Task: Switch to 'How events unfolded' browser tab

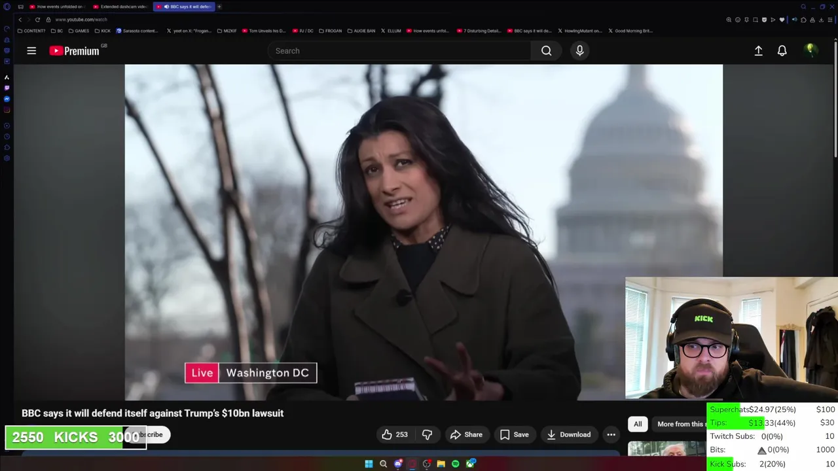Action: [57, 7]
